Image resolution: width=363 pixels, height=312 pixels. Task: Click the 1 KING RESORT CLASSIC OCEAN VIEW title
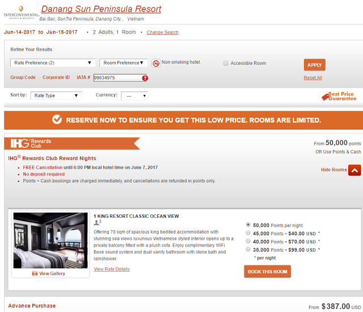136,216
